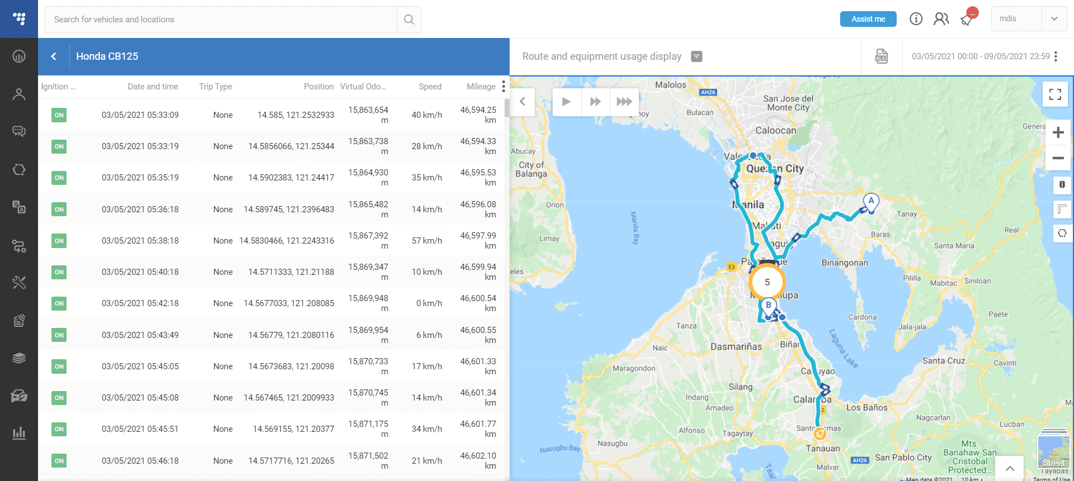Open the users group icon in header
The image size is (1074, 481).
click(941, 19)
